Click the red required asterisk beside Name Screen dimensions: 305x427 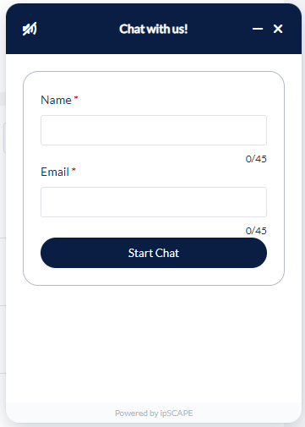(76, 98)
